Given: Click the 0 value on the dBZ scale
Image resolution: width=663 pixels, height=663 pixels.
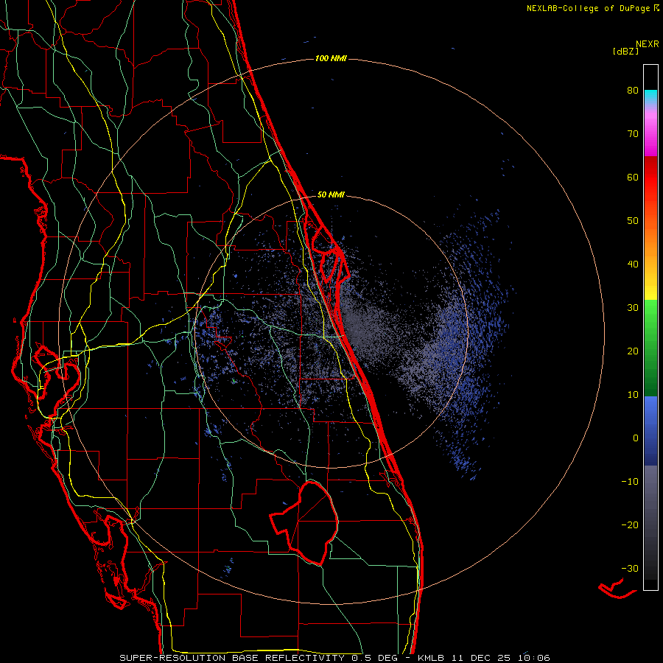Looking at the screenshot, I should [636, 438].
